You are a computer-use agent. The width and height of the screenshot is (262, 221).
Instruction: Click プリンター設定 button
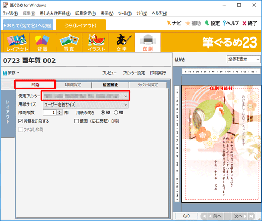tap(134, 73)
